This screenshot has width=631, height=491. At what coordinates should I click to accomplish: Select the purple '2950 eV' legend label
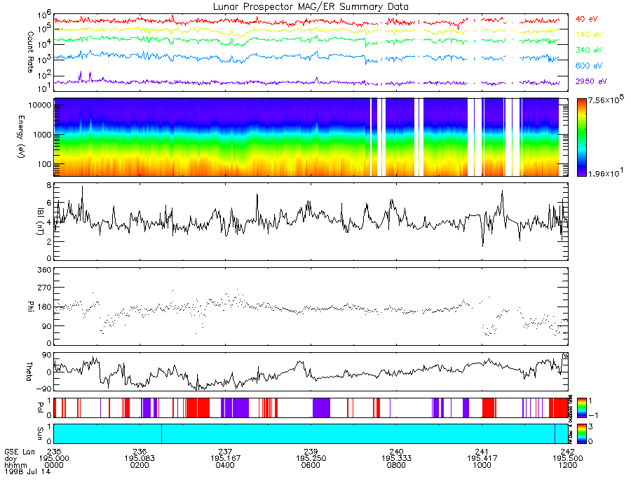tap(591, 81)
